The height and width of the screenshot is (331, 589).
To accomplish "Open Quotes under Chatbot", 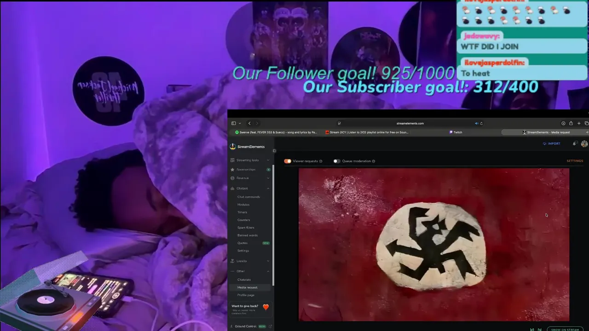I will pos(243,243).
